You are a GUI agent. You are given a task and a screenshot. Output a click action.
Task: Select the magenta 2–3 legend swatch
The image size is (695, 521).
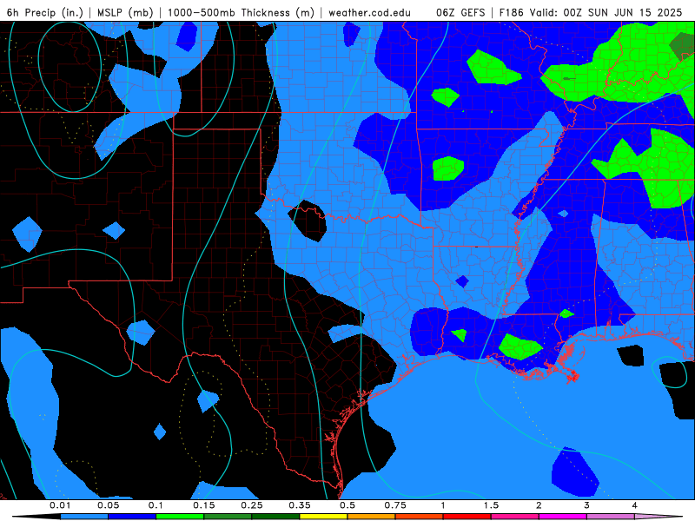[x=563, y=517]
